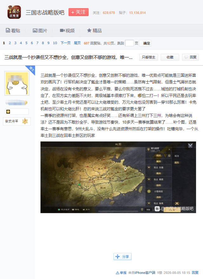This screenshot has height=279, width=203.
Task: Open the 三国志战略版吧 forum logo
Action: (x=14, y=12)
